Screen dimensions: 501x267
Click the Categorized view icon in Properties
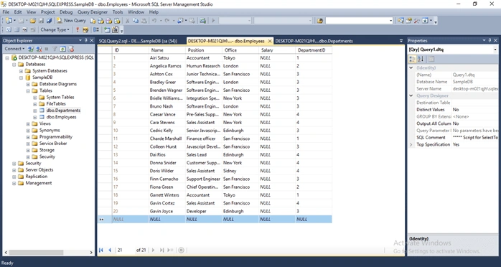pyautogui.click(x=412, y=59)
